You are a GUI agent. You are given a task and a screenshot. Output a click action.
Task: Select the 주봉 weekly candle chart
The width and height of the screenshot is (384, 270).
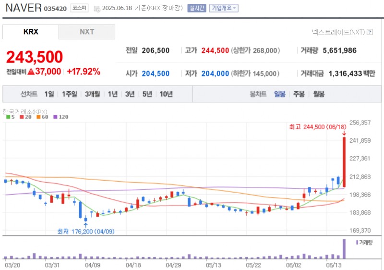point(299,94)
